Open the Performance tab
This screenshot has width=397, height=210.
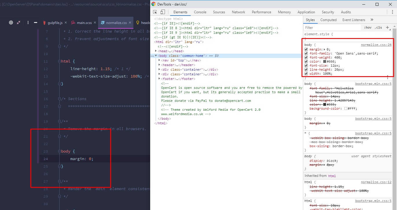(x=262, y=12)
